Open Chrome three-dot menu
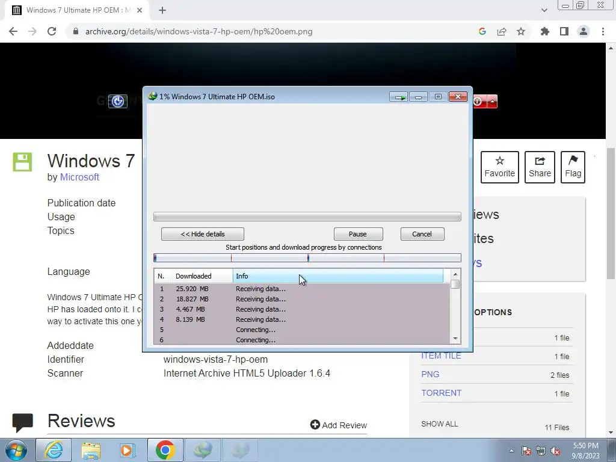 603,31
